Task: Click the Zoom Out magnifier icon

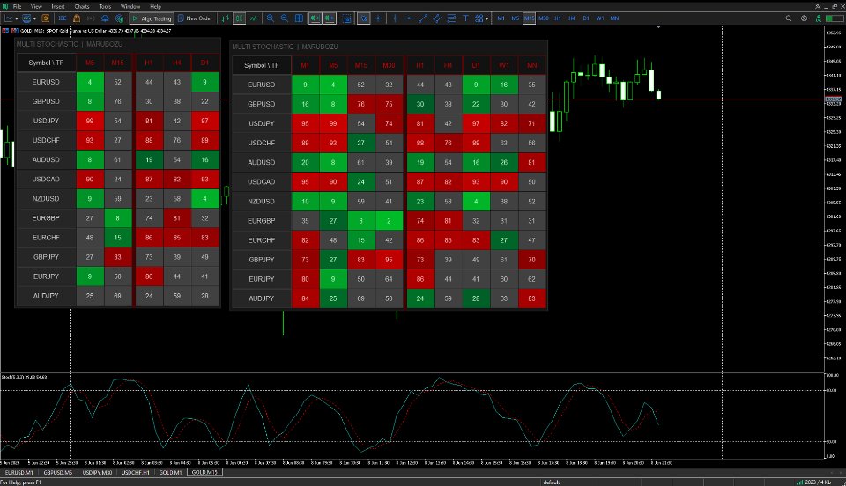Action: 285,18
